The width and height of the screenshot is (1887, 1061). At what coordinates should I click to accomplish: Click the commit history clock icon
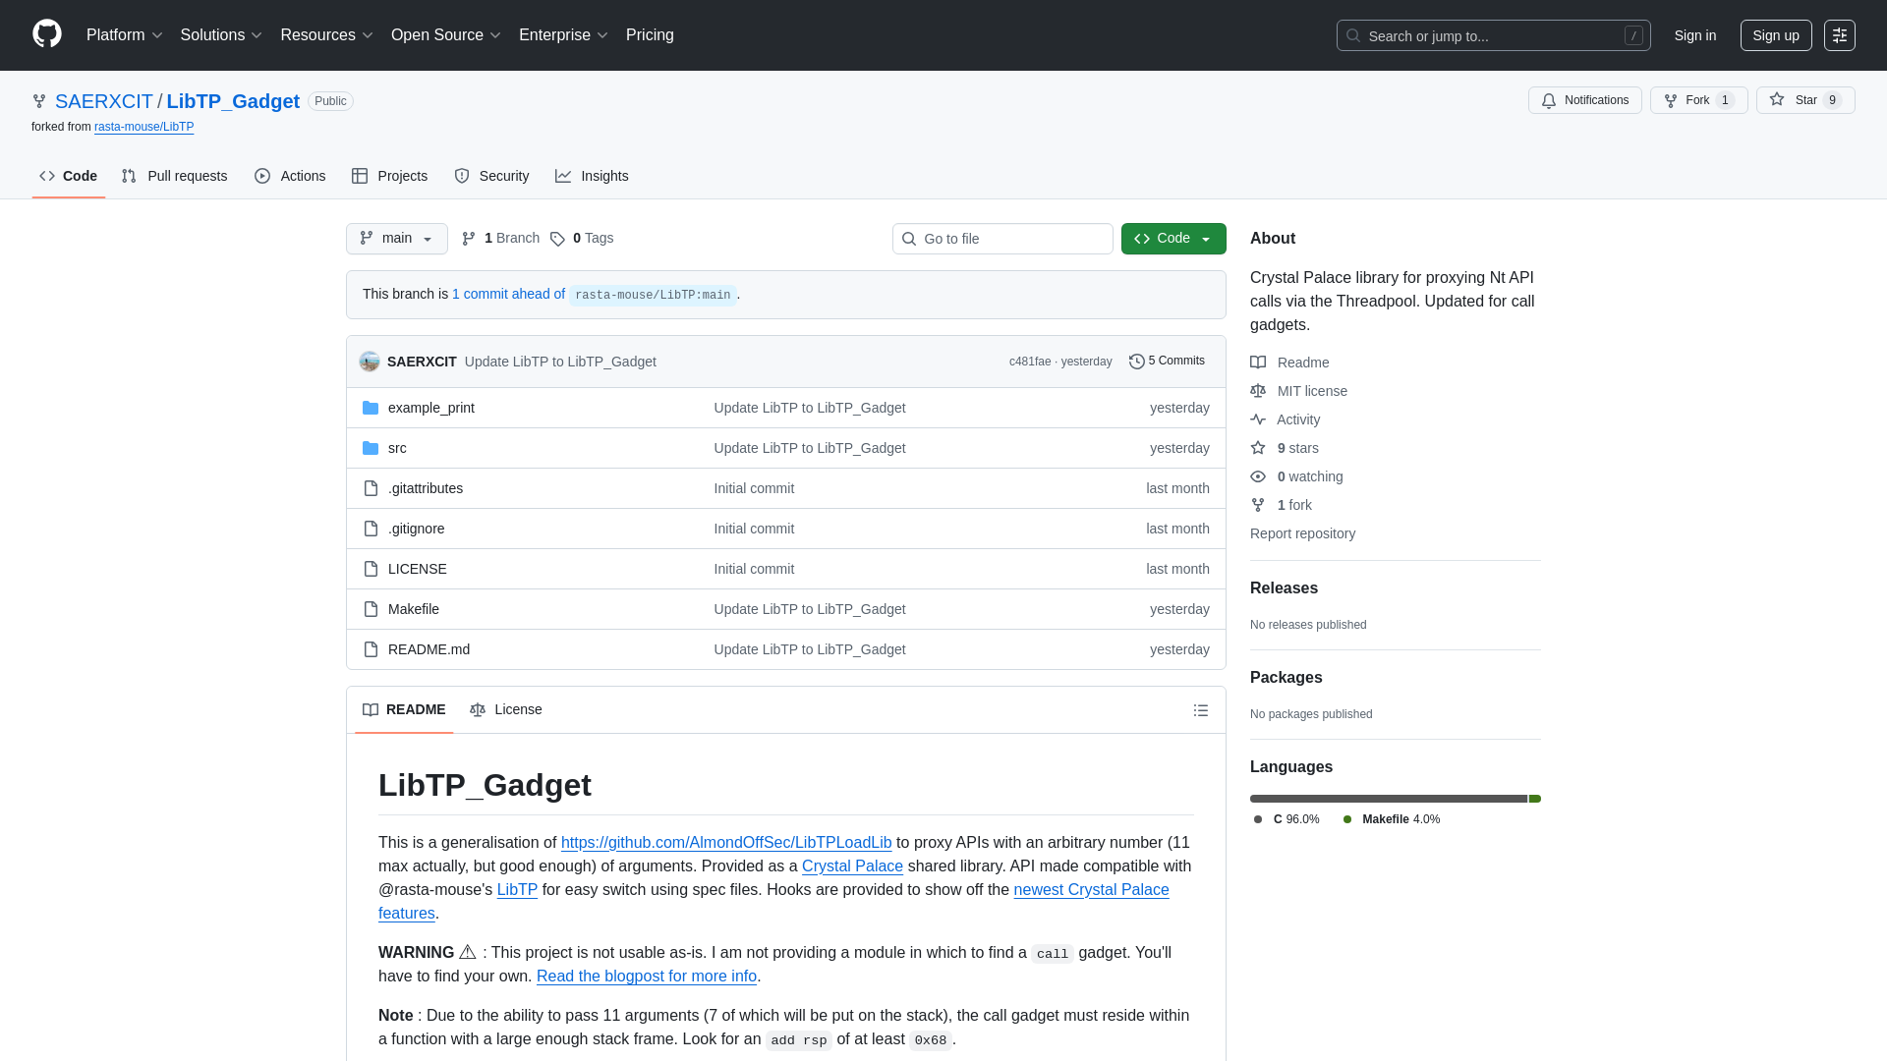1137,361
